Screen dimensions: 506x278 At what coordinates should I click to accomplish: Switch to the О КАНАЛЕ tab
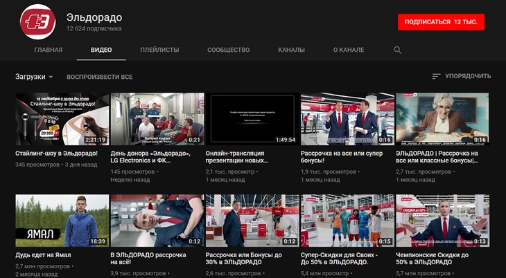(349, 50)
